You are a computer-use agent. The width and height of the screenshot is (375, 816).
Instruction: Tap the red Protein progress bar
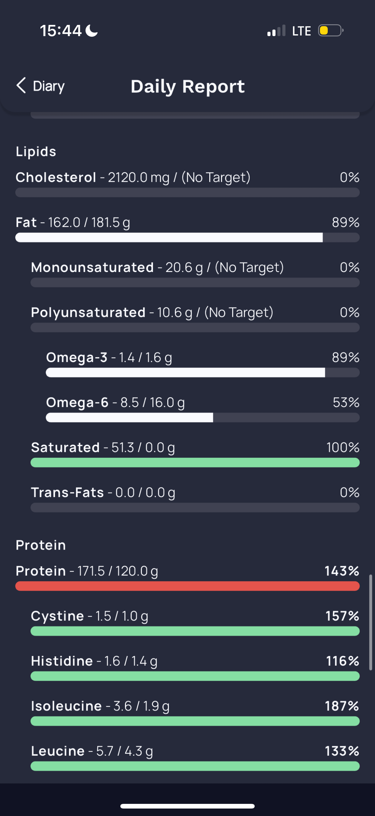(187, 586)
